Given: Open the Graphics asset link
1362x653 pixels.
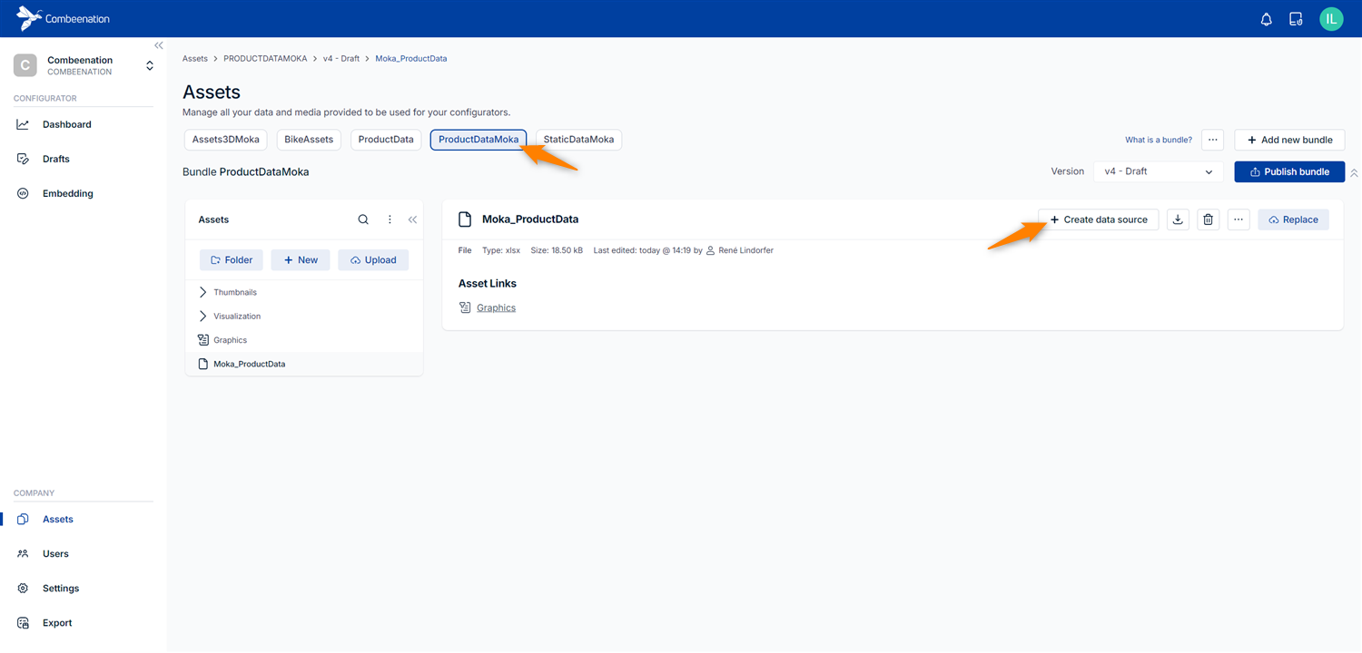Looking at the screenshot, I should [496, 308].
